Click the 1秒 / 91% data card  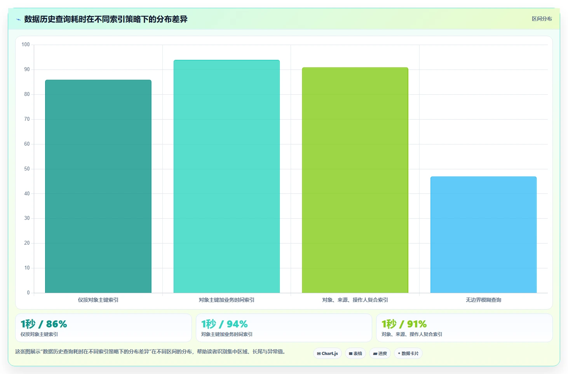(x=464, y=328)
